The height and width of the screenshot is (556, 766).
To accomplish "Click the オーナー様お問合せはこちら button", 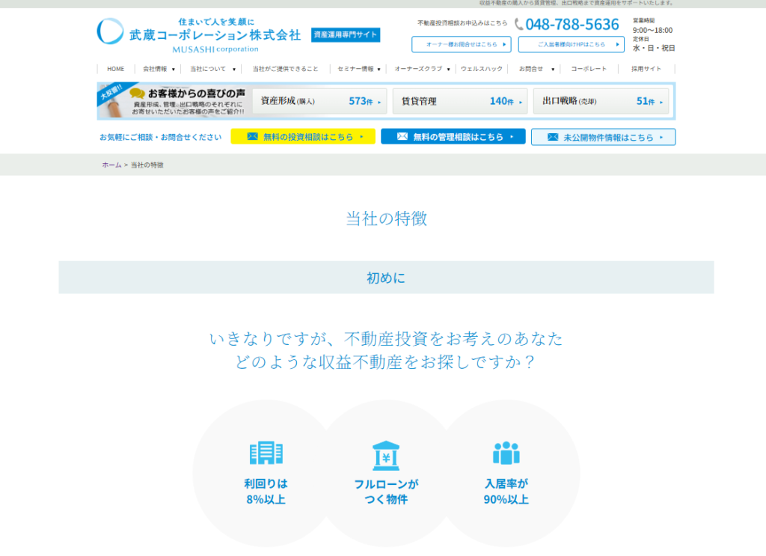I will [460, 45].
